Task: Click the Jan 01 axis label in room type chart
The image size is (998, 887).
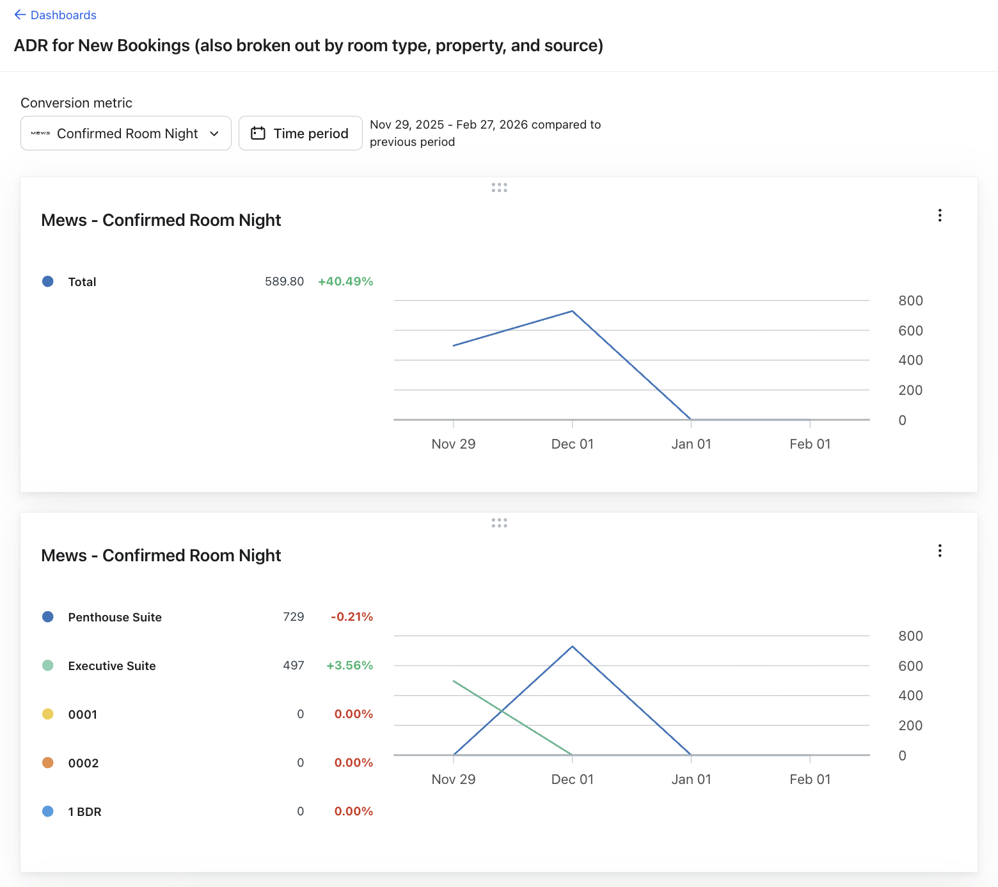Action: [691, 779]
